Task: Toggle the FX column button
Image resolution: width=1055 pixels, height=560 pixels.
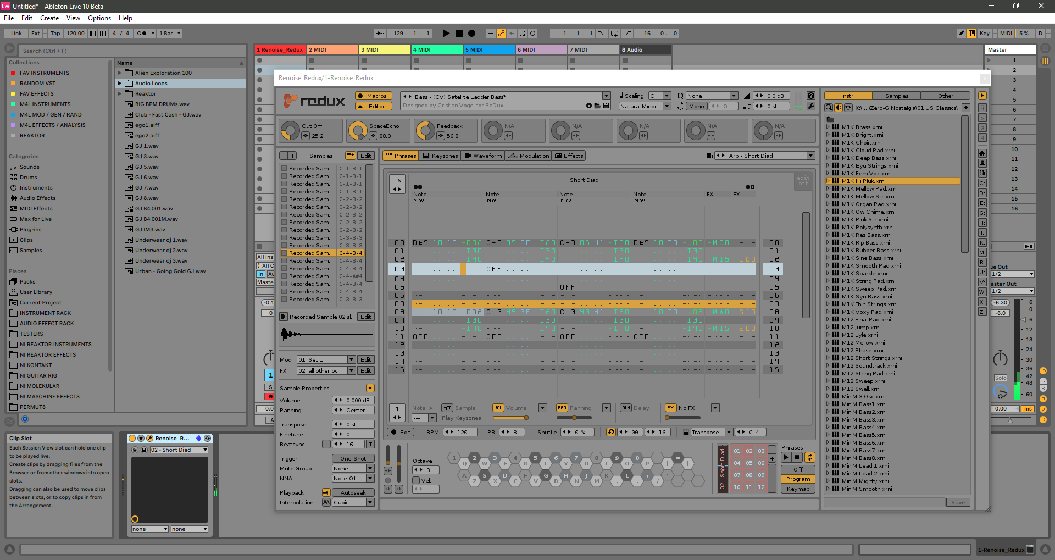Action: coord(670,408)
